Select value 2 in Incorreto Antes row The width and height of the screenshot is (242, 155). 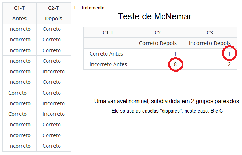click(x=229, y=64)
